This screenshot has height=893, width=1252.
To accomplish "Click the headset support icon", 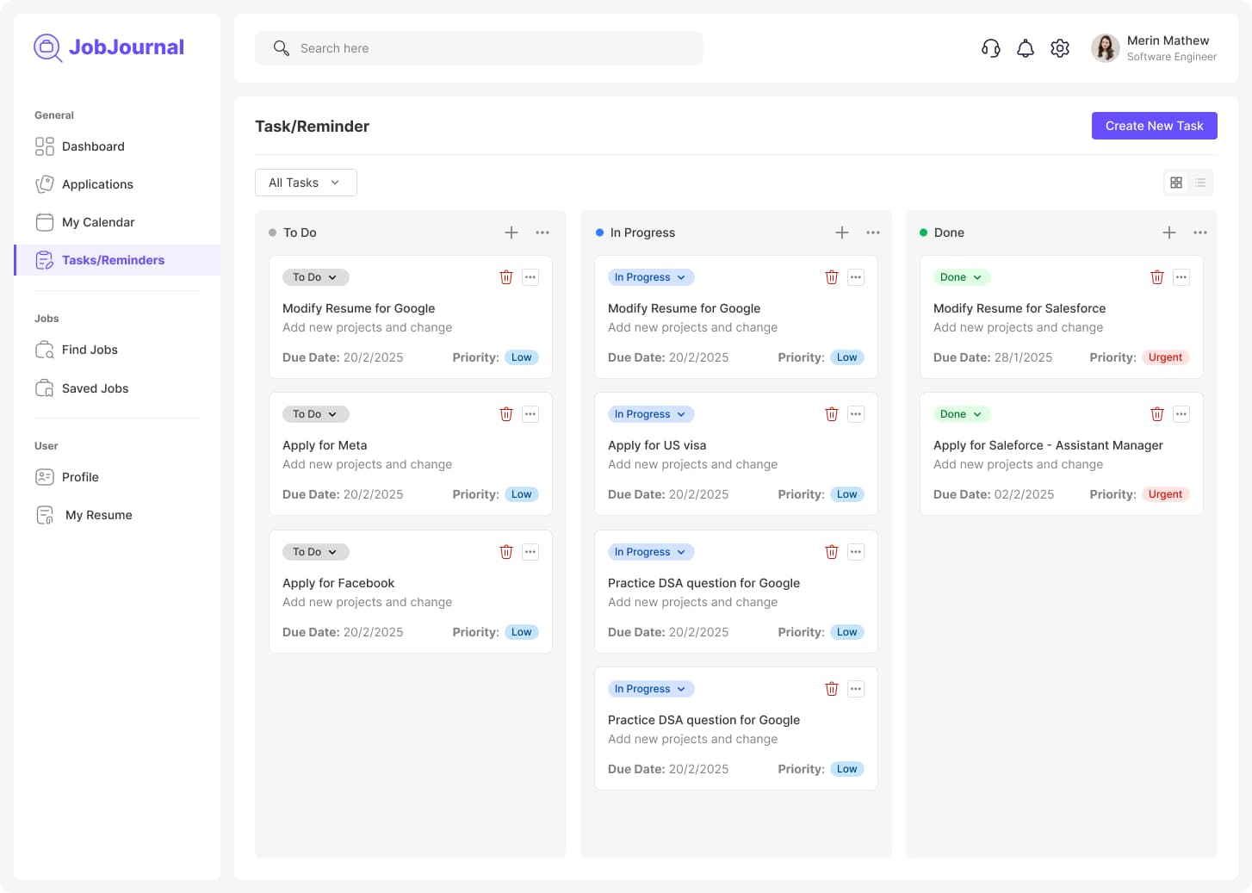I will 991,48.
